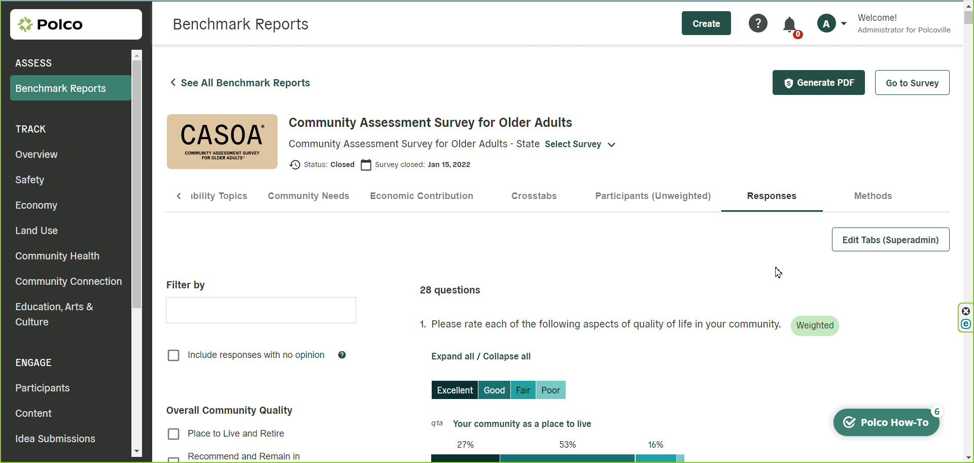Click the user avatar A icon
974x463 pixels.
pyautogui.click(x=826, y=23)
